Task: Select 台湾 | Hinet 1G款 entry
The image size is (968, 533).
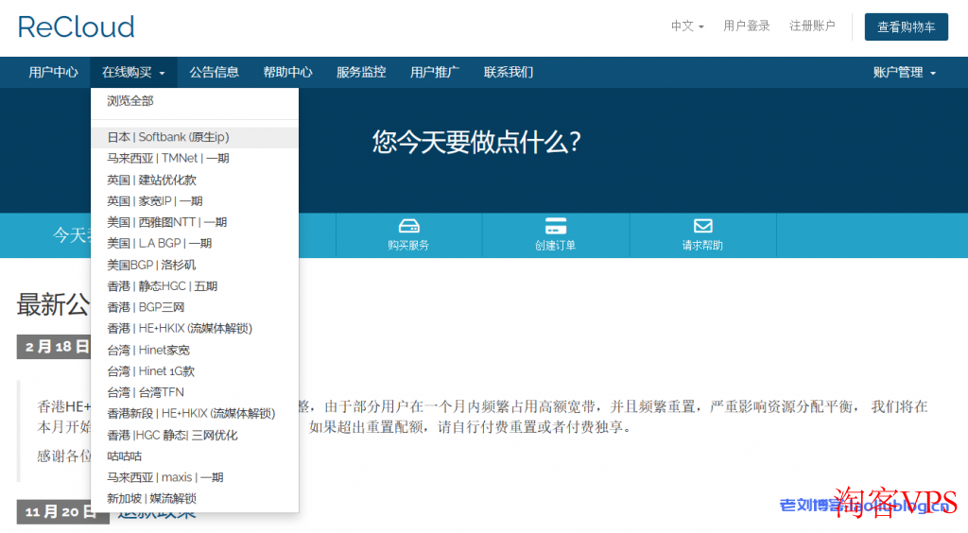Action: [195, 371]
